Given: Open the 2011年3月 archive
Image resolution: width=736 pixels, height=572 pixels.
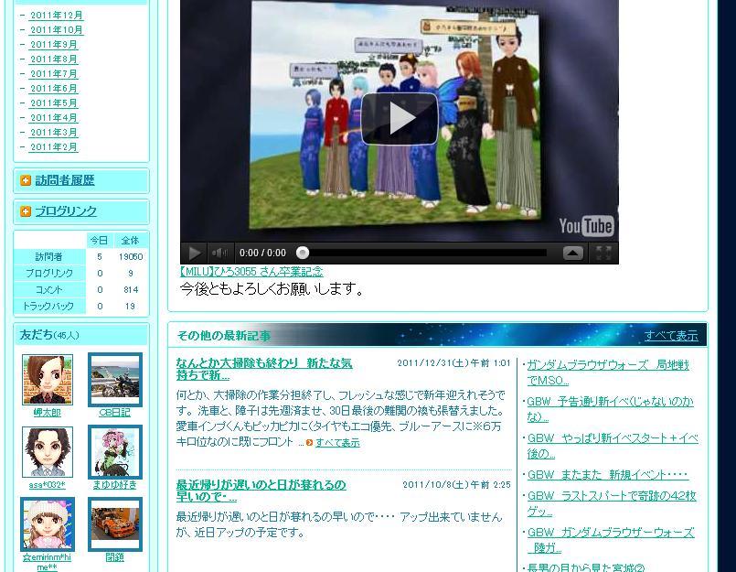Looking at the screenshot, I should (54, 132).
